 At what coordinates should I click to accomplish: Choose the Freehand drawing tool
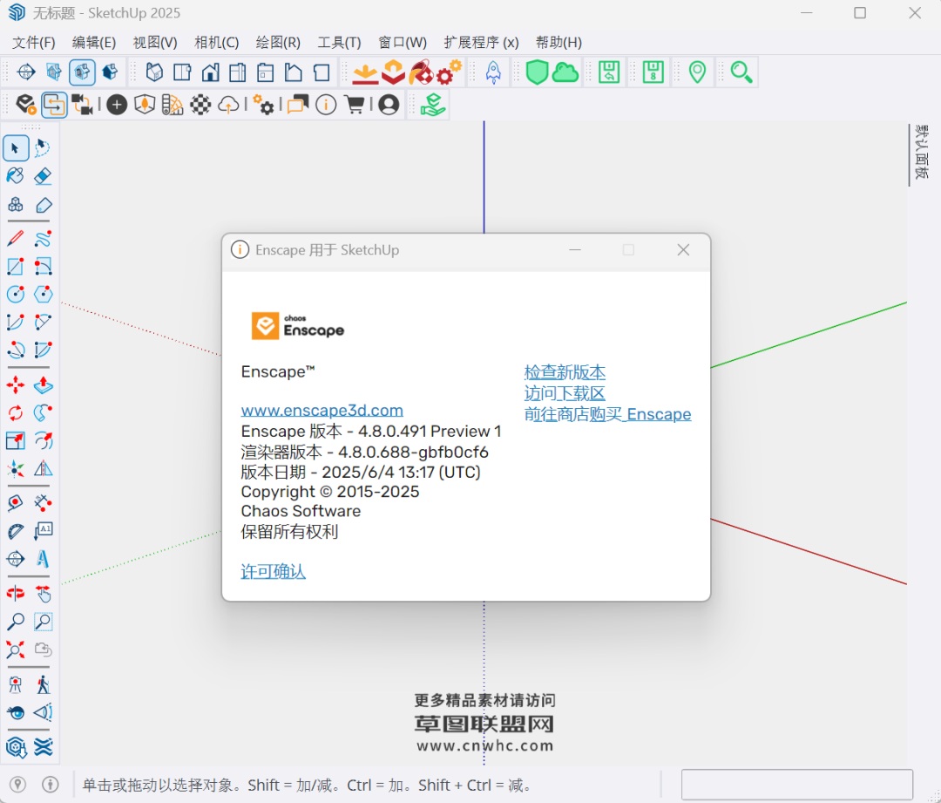tap(43, 238)
